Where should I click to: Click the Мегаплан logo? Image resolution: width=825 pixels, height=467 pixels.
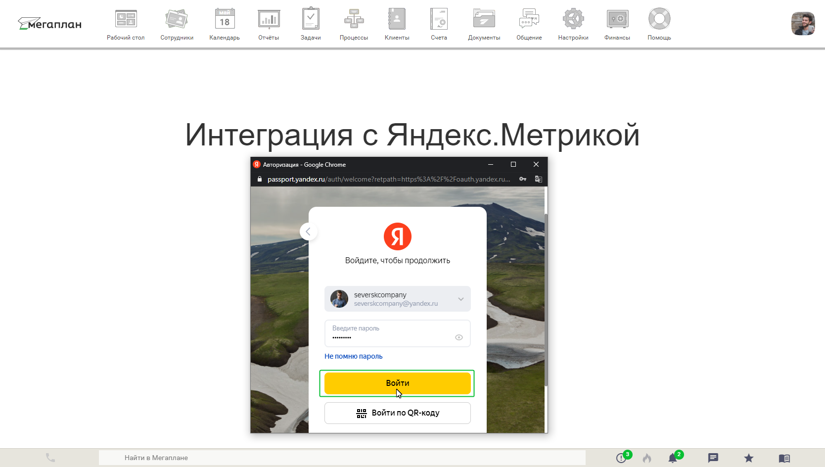point(49,24)
